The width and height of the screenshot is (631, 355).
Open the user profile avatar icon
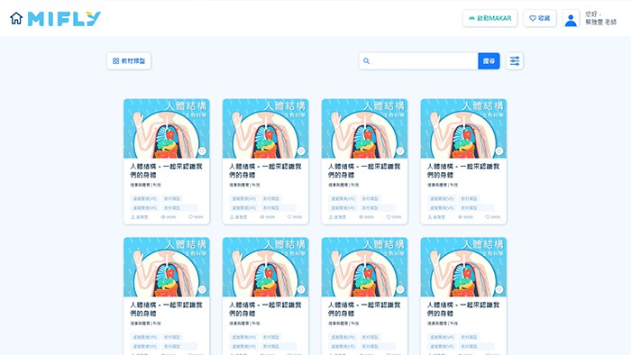[x=571, y=19]
